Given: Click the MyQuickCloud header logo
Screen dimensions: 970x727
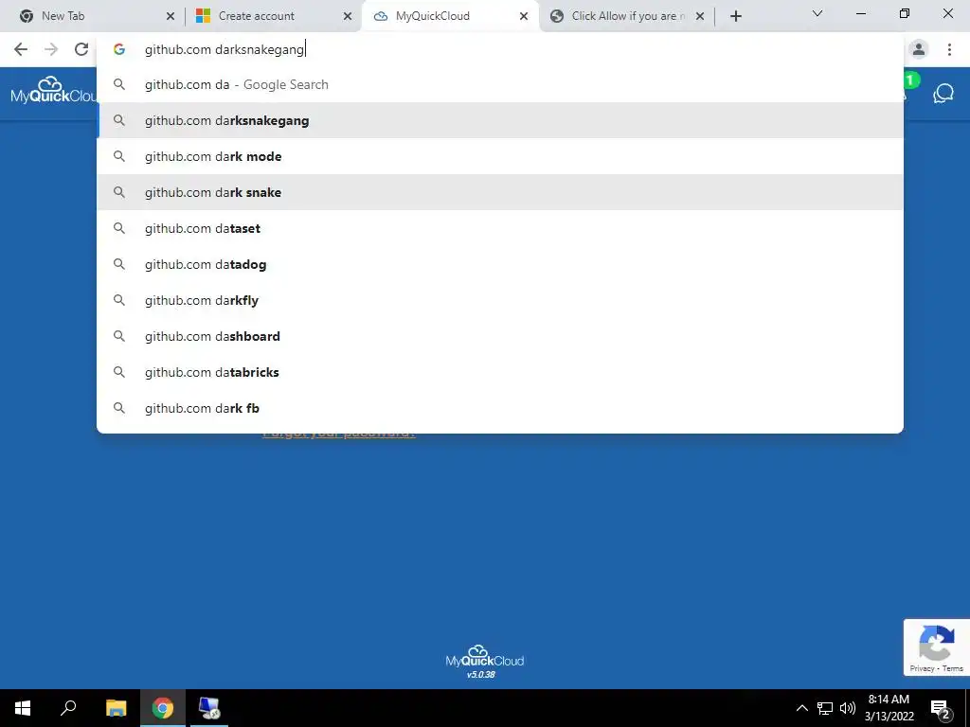Looking at the screenshot, I should pyautogui.click(x=53, y=90).
